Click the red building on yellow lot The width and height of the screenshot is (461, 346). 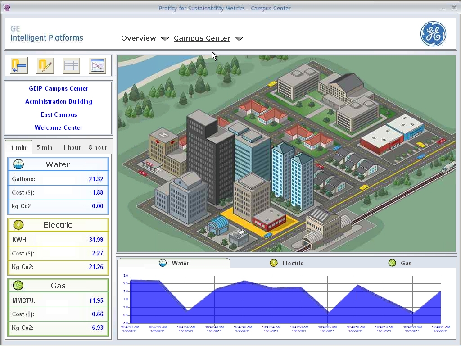tap(269, 219)
